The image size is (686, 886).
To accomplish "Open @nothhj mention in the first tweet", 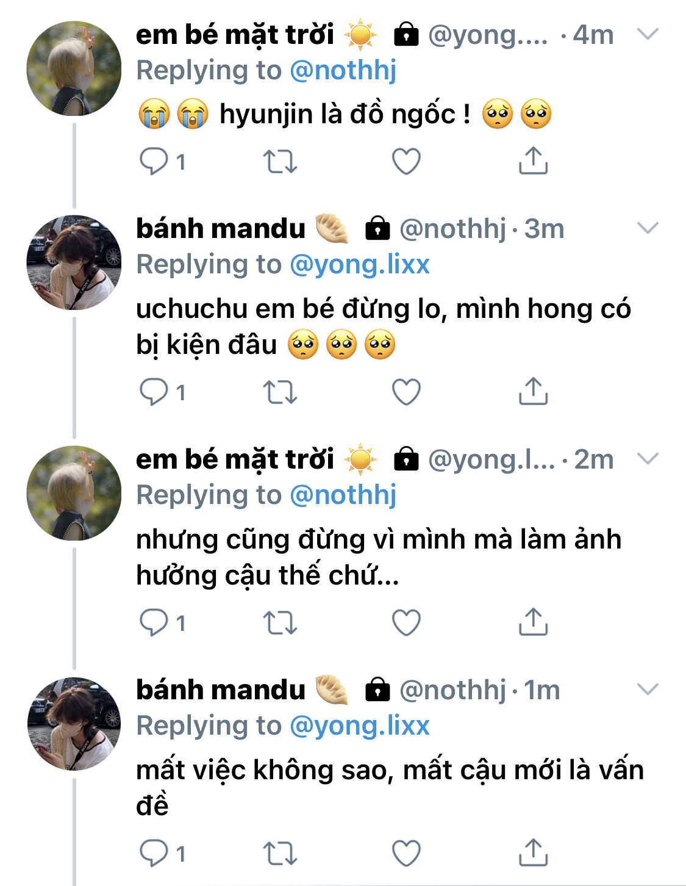I will [343, 70].
